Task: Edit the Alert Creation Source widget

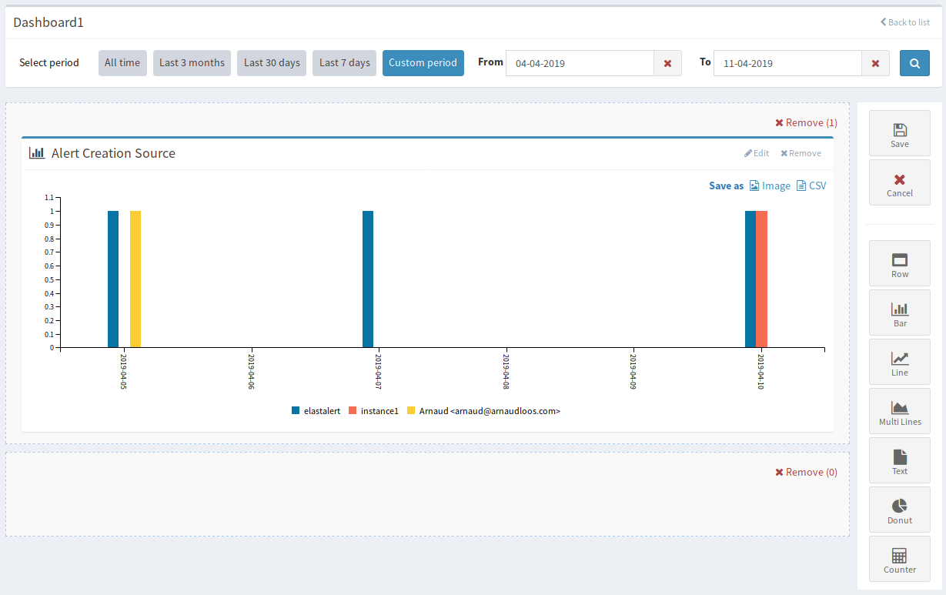Action: [757, 153]
